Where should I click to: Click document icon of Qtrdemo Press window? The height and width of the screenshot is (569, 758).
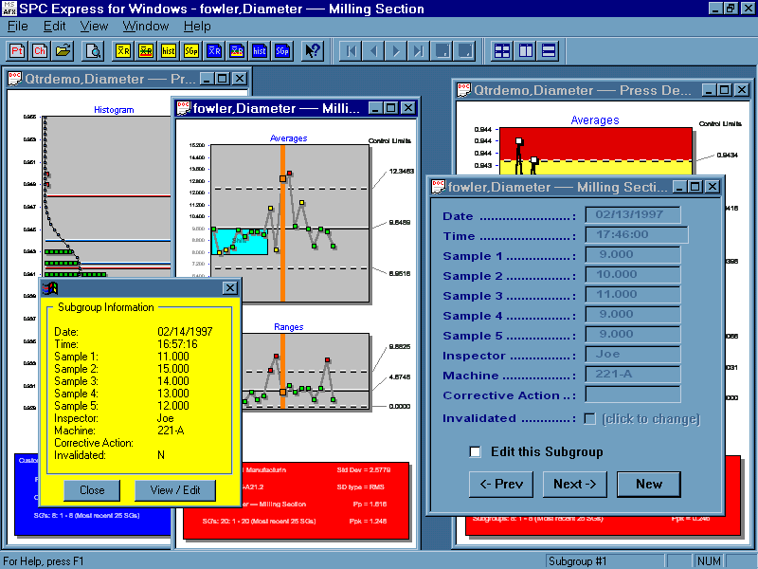tap(464, 90)
